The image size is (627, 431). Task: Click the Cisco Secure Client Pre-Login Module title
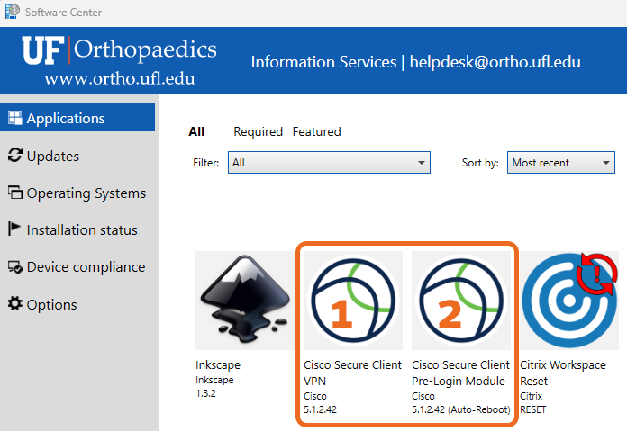click(x=460, y=373)
